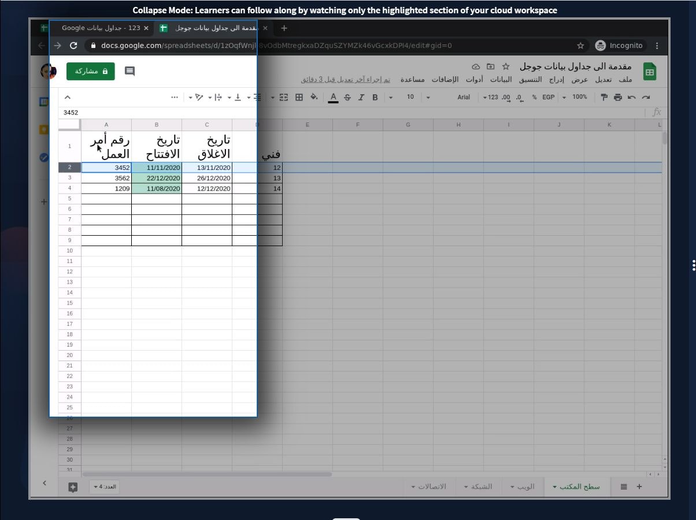Open the font size 10 dropdown

(401, 97)
